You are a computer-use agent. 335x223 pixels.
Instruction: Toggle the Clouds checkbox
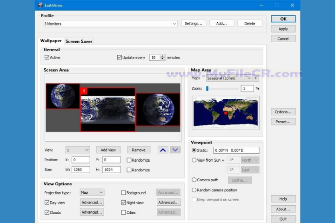point(47,212)
